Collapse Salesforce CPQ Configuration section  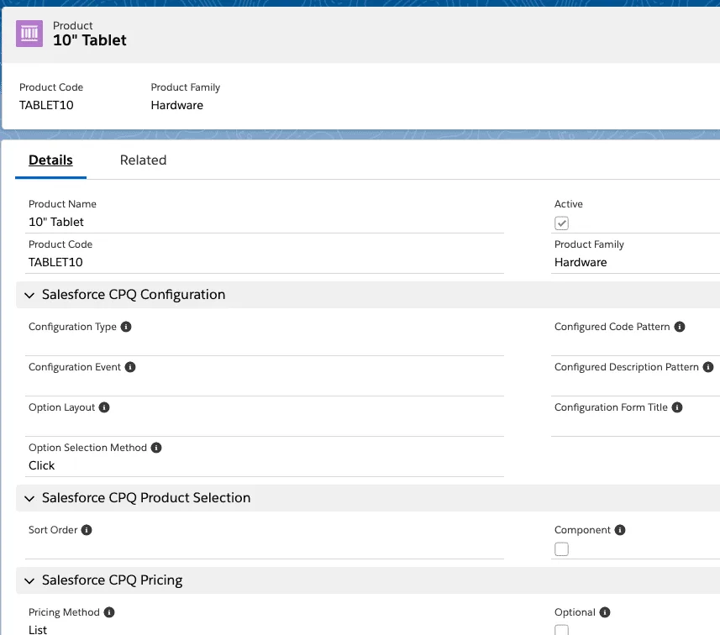[29, 295]
